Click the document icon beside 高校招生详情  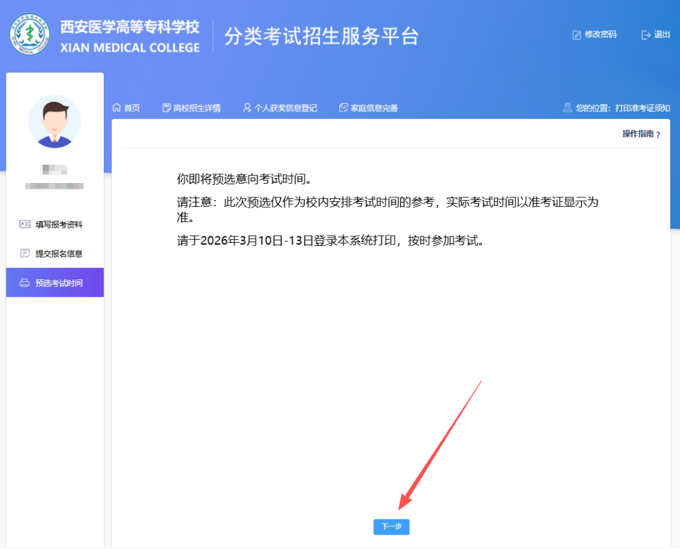pyautogui.click(x=166, y=108)
